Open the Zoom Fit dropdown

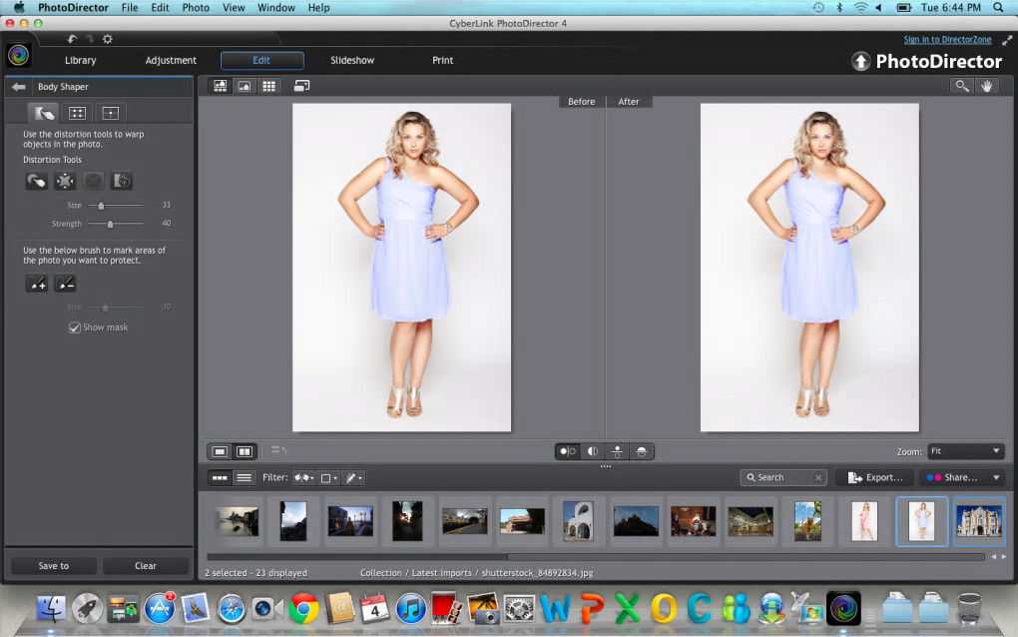pos(965,451)
